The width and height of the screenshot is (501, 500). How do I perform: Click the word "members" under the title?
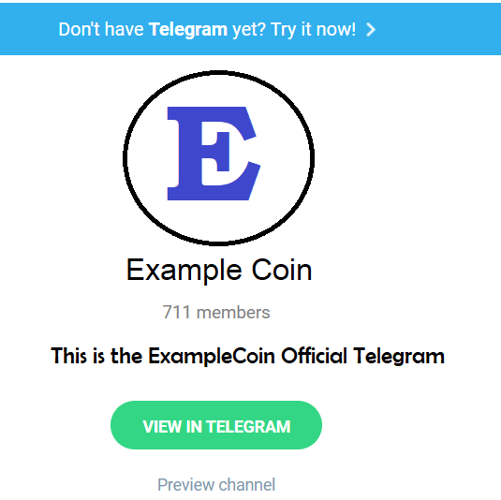point(233,313)
